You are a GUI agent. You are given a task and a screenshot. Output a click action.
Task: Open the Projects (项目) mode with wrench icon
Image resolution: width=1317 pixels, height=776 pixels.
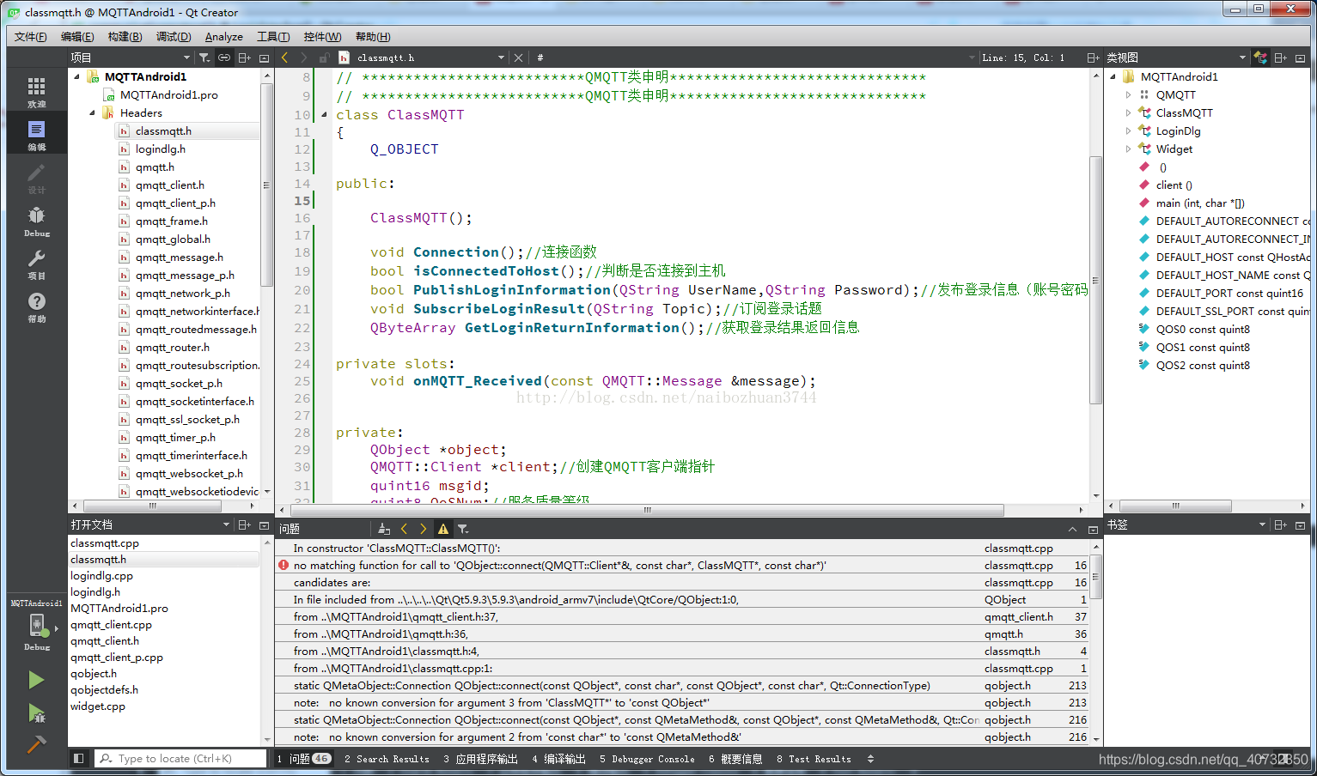(36, 263)
